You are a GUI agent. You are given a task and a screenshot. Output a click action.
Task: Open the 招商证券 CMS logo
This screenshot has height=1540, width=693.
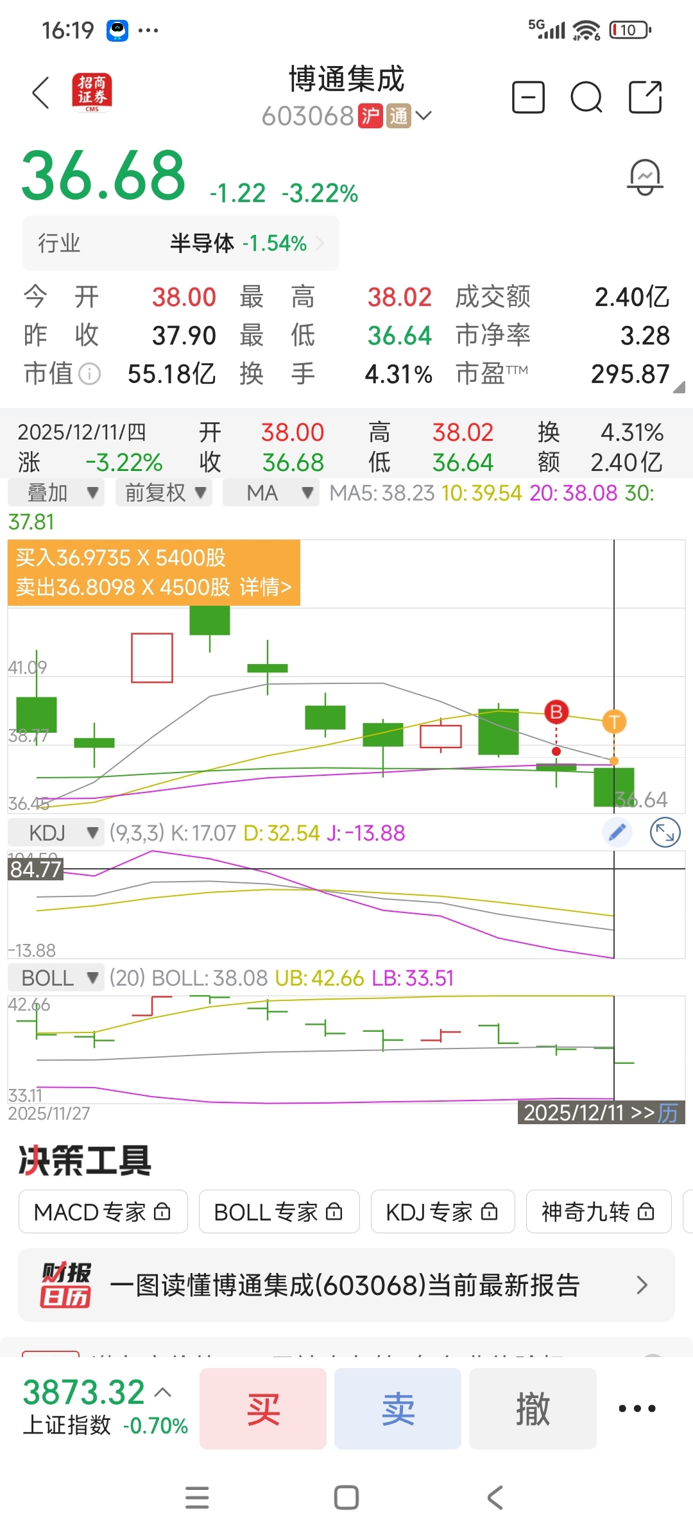click(92, 93)
